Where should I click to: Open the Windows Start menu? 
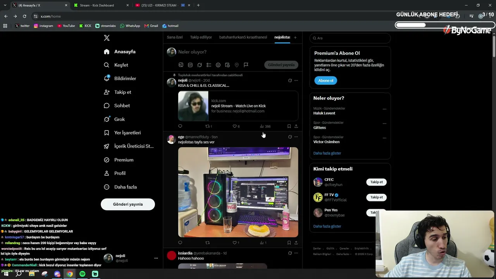[x=6, y=274]
